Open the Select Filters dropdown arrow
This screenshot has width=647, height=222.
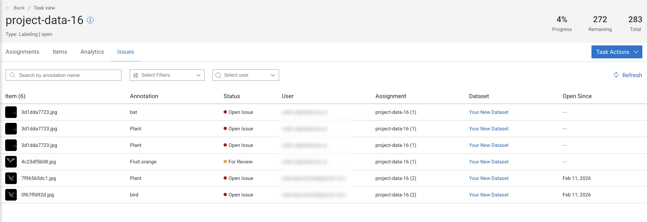tap(198, 75)
